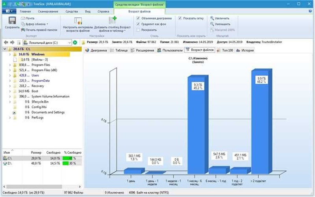Viewport: 315px width, 197px height.
Task: Open the Сканирование ribbon tab
Action: (48, 12)
